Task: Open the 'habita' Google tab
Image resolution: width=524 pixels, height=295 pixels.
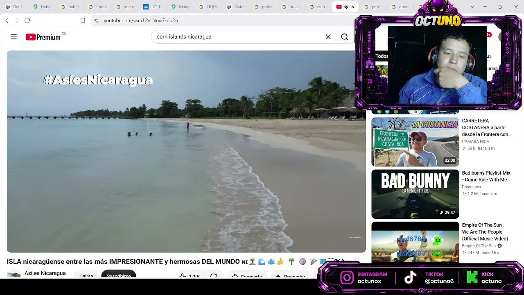Action: (x=70, y=7)
